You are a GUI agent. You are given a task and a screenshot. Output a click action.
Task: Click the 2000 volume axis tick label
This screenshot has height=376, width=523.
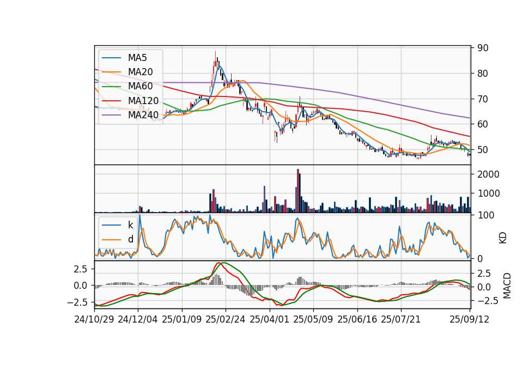488,174
